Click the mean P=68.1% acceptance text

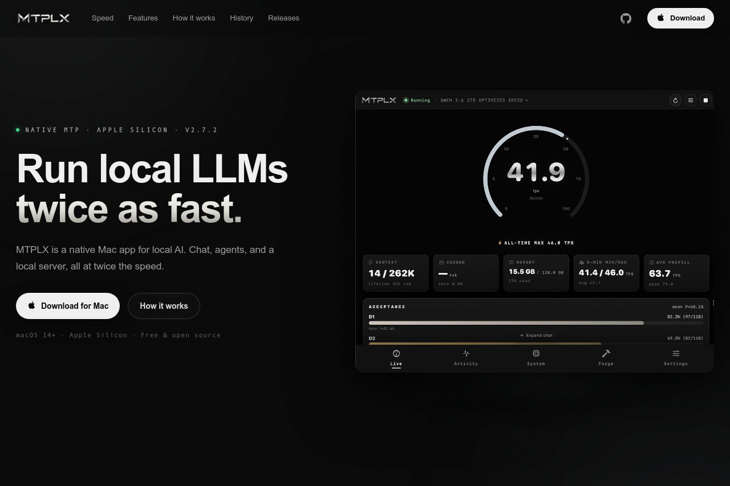[x=687, y=307]
